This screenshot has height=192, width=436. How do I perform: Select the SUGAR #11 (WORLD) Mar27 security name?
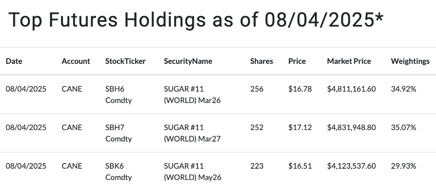click(x=187, y=133)
